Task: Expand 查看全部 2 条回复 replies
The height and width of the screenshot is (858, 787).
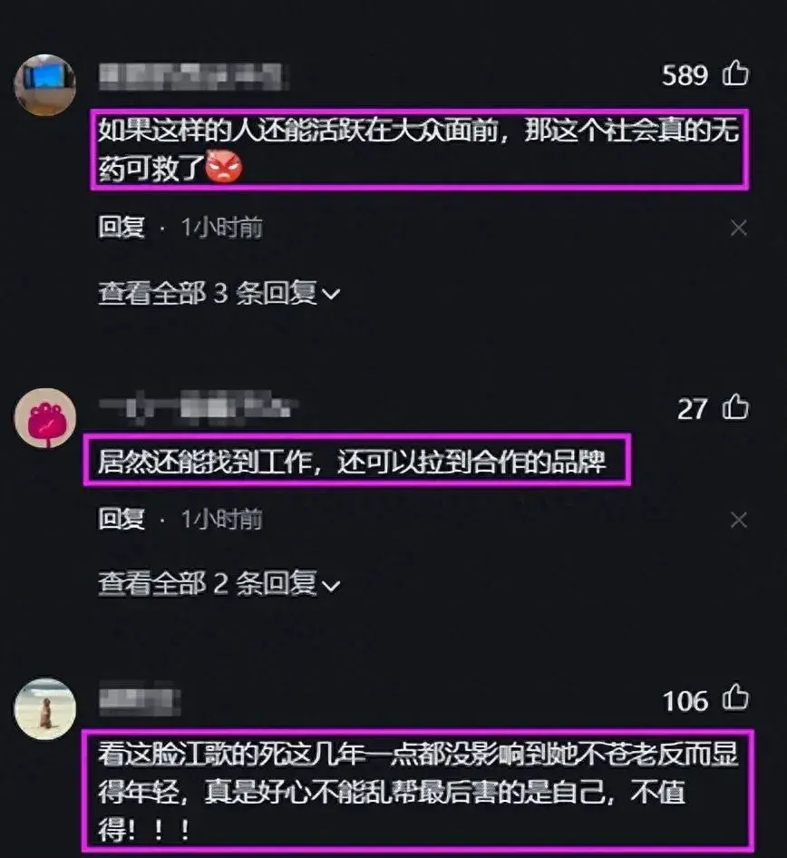Action: click(219, 584)
